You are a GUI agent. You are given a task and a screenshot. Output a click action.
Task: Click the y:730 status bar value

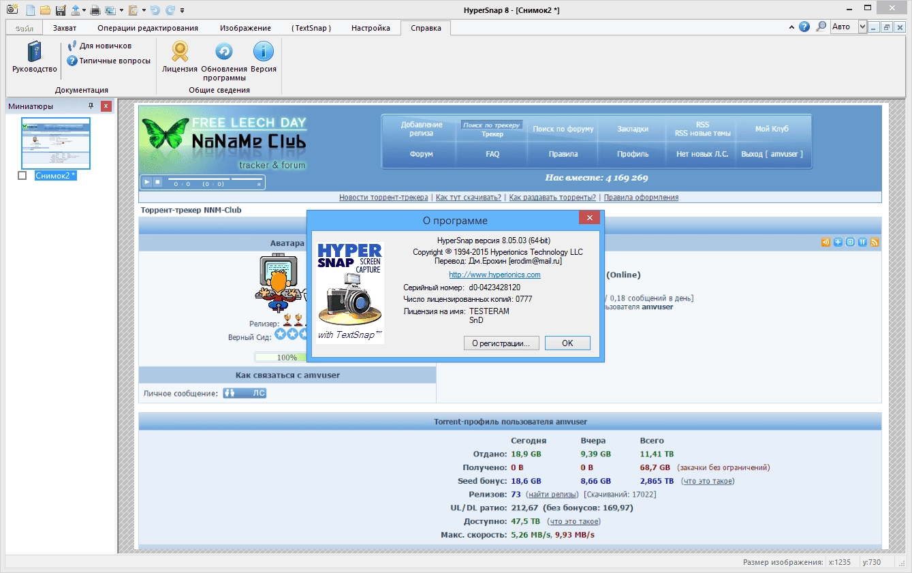coord(872,562)
